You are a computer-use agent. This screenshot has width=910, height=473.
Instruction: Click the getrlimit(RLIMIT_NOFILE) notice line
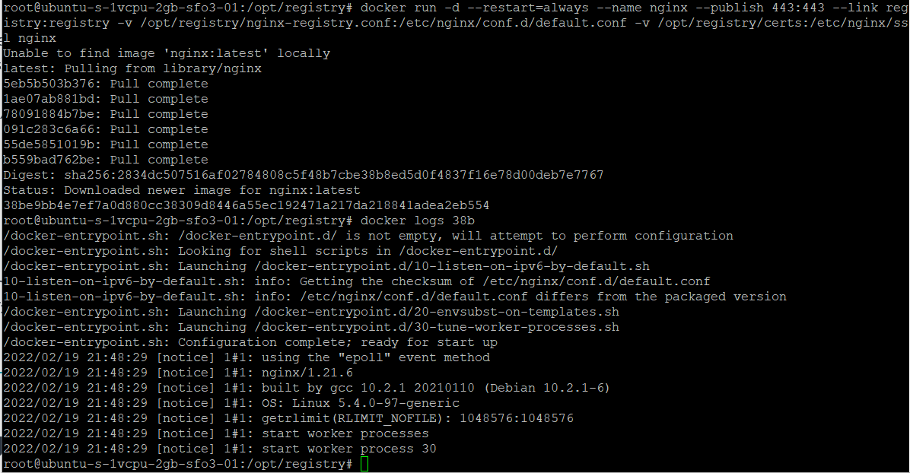pyautogui.click(x=288, y=417)
